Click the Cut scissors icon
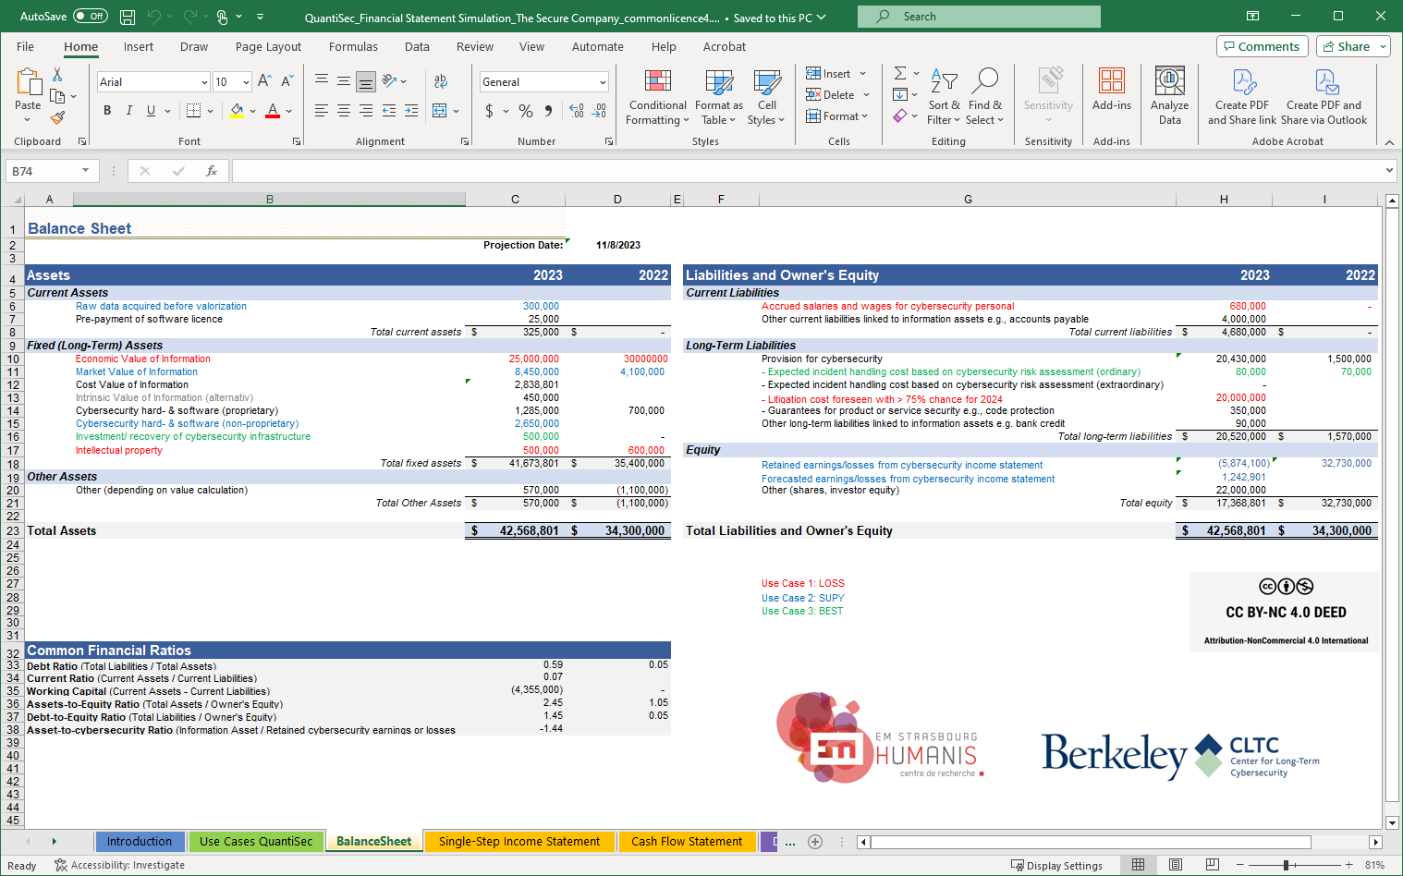 coord(57,75)
